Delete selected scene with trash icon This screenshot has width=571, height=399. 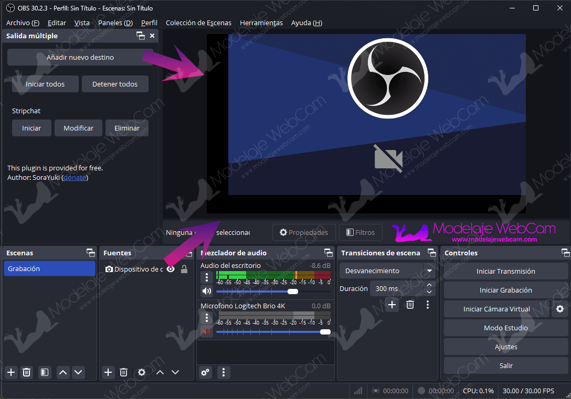point(27,372)
